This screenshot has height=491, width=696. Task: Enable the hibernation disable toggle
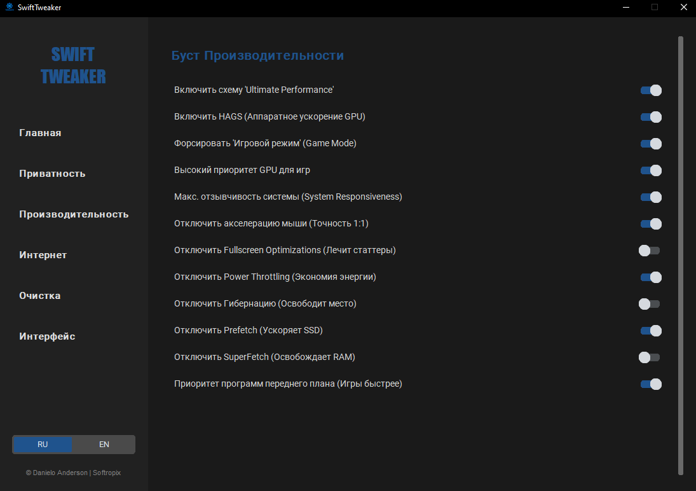pyautogui.click(x=650, y=304)
